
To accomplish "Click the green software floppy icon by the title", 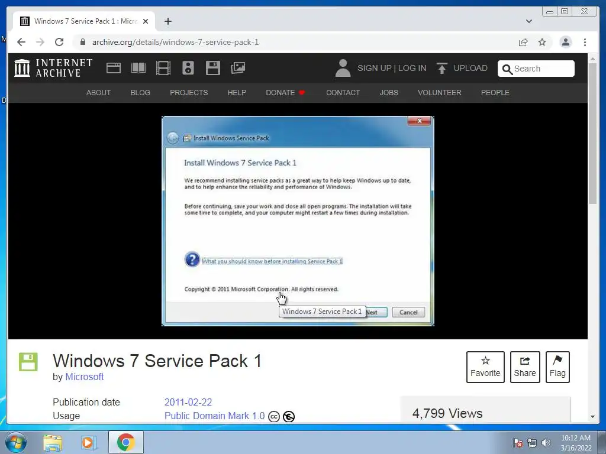I will point(28,362).
